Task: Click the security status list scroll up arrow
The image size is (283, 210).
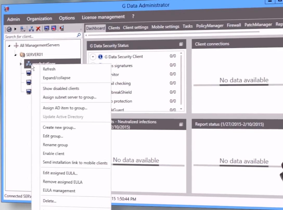Action: click(x=181, y=53)
